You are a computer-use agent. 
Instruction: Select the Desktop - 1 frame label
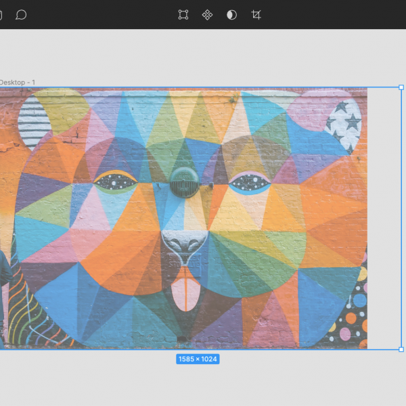tap(17, 83)
